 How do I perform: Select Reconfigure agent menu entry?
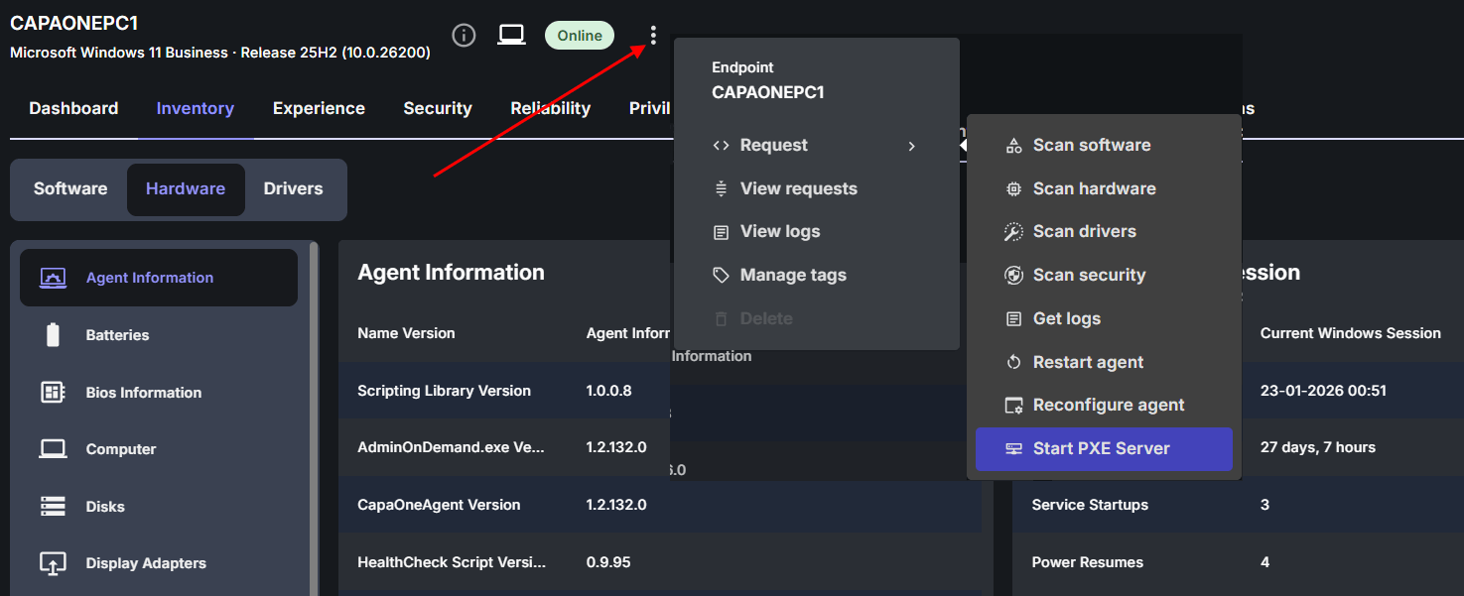[x=1104, y=406]
